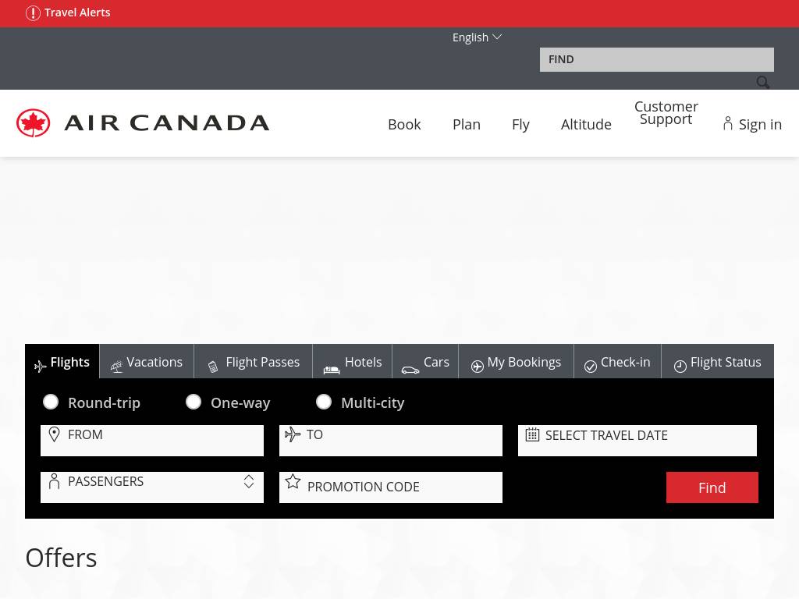Image resolution: width=799 pixels, height=599 pixels.
Task: Click the Sign in link
Action: tap(760, 124)
